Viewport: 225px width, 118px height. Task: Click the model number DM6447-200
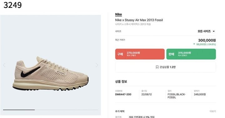123,95
